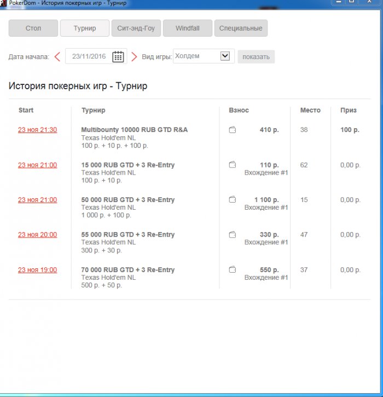Screen dimensions: 383x397
Task: Click the 500 р. + 50 р. breakdown
Action: (101, 285)
